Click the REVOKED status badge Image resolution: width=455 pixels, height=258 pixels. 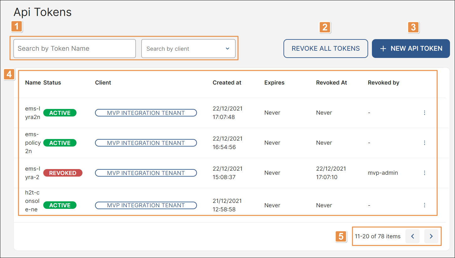point(63,173)
